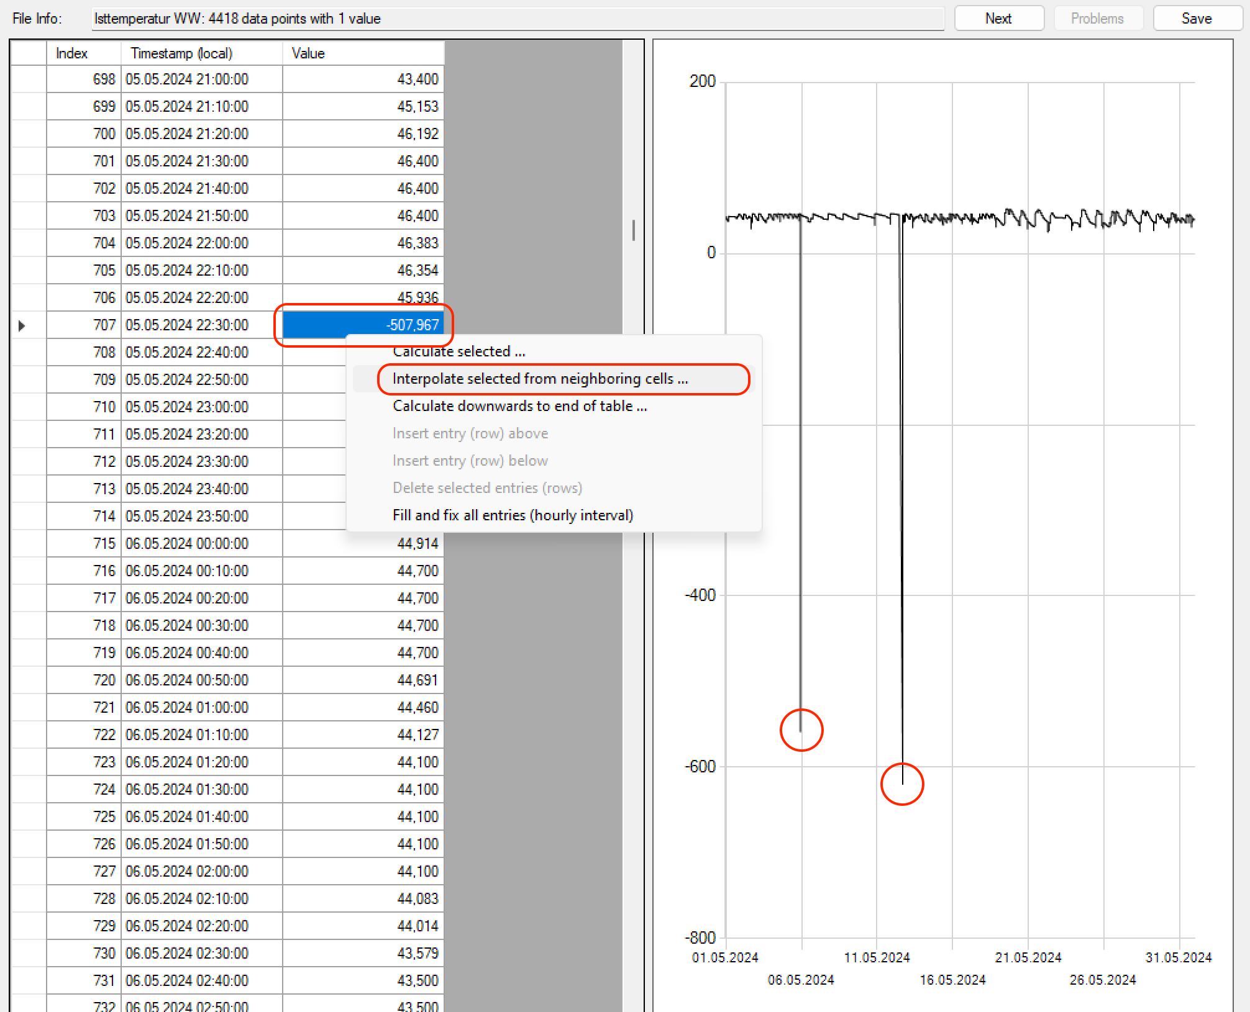The image size is (1250, 1012).
Task: Click the Next button
Action: (x=998, y=19)
